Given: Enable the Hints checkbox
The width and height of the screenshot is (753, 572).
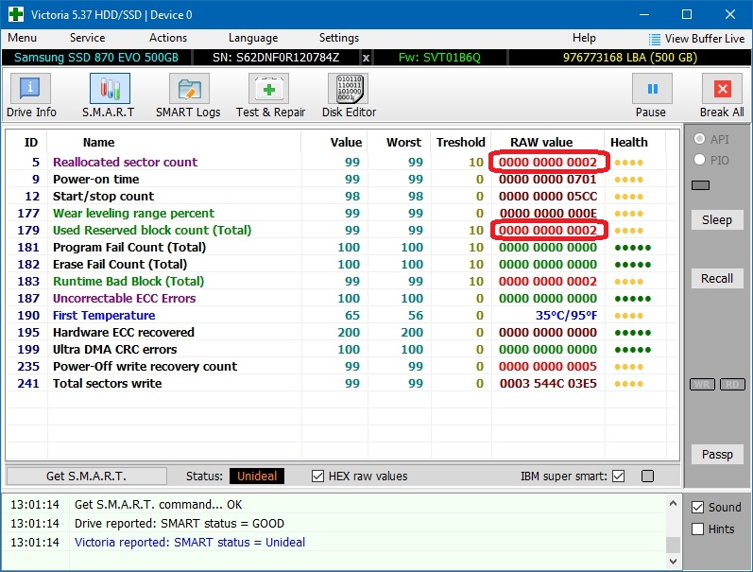Looking at the screenshot, I should [x=698, y=529].
